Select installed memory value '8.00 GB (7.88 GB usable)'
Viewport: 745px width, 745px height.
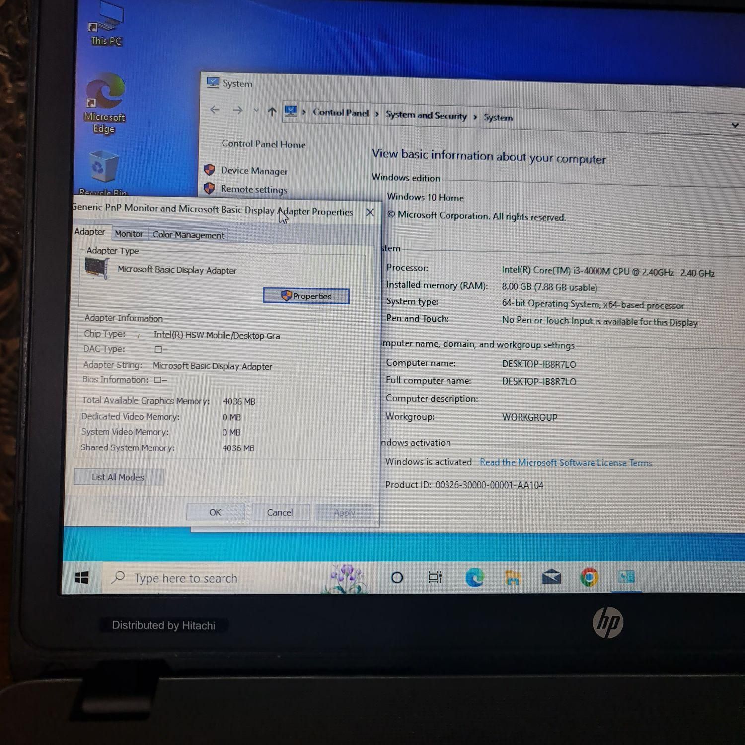point(549,287)
